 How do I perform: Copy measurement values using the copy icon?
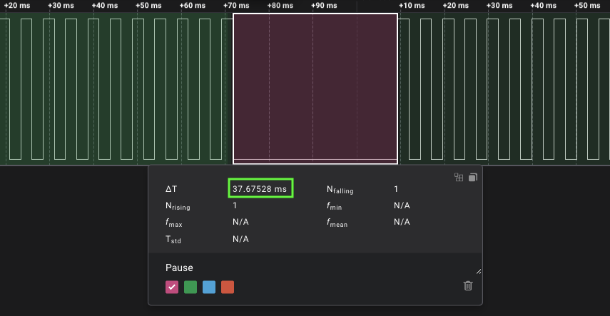coord(472,178)
